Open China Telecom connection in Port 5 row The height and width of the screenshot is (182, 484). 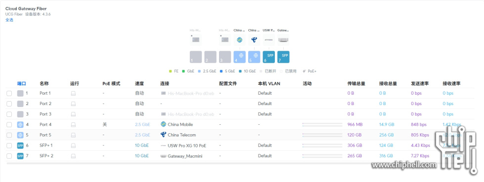pos(178,135)
